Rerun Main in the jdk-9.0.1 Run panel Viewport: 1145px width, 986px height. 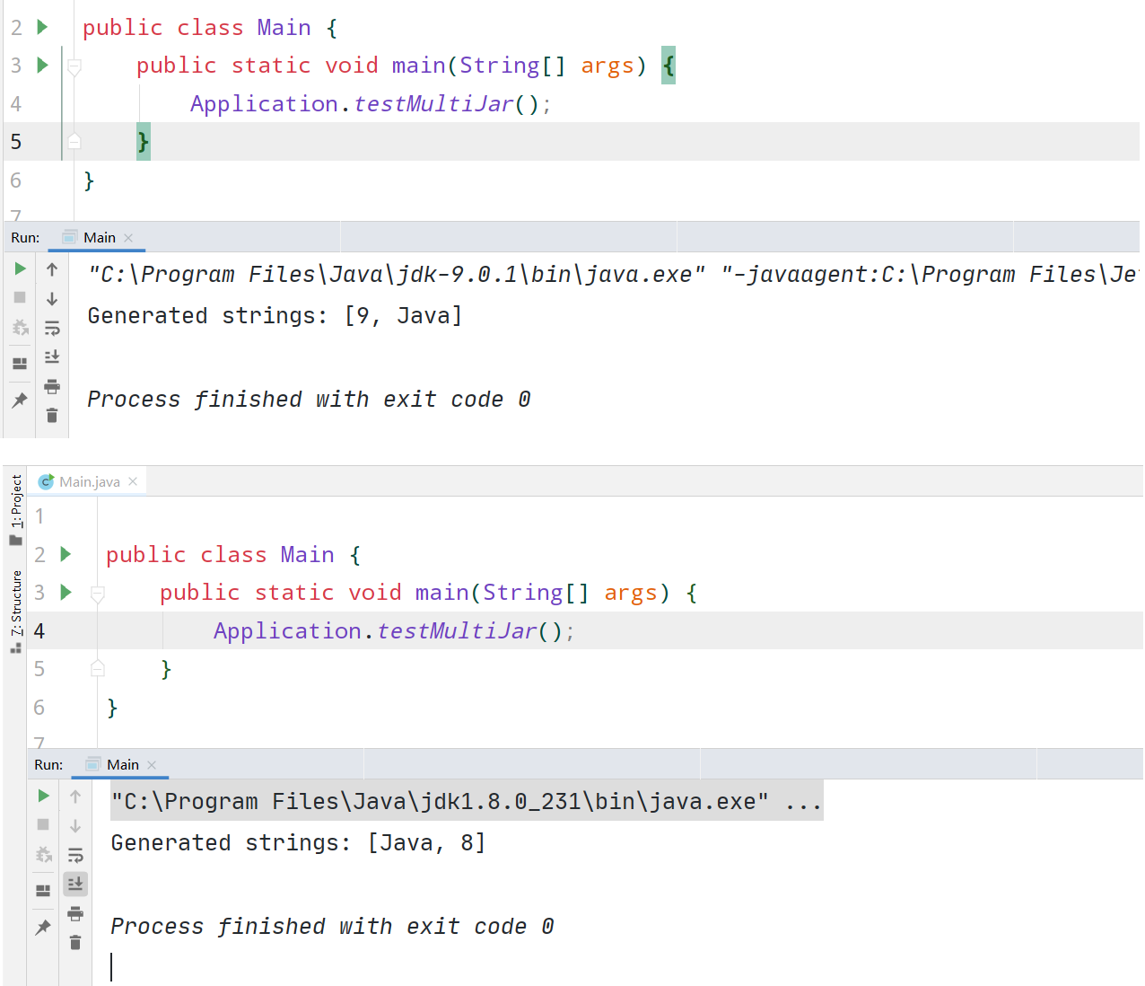(x=20, y=269)
